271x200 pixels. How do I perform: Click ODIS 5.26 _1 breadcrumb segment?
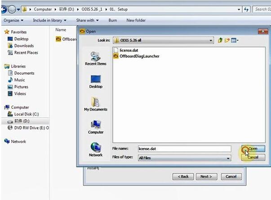coord(92,9)
